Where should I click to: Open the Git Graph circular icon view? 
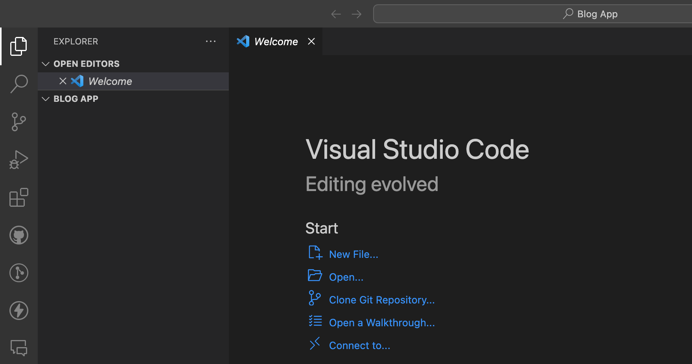click(19, 273)
